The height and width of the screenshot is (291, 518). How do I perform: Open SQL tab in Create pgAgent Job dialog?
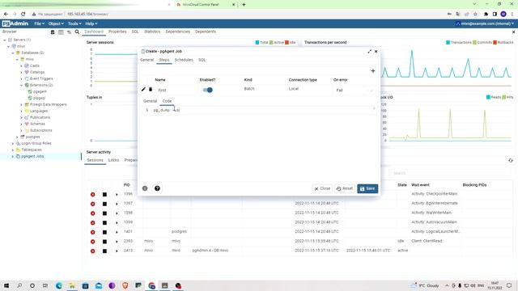click(202, 60)
